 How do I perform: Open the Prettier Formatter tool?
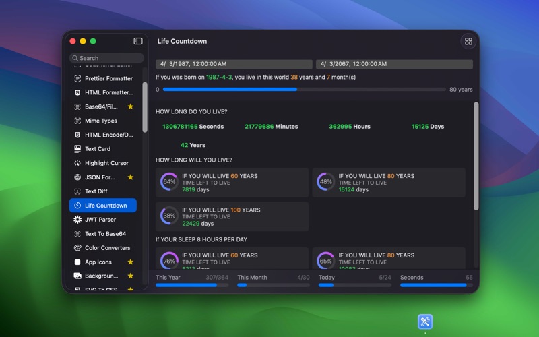108,79
